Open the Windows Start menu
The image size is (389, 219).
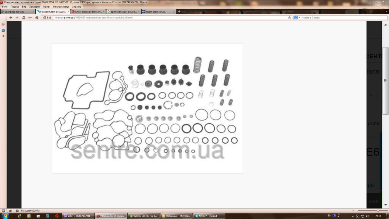coord(5,216)
